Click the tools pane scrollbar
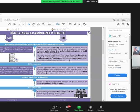 [x=130, y=47]
